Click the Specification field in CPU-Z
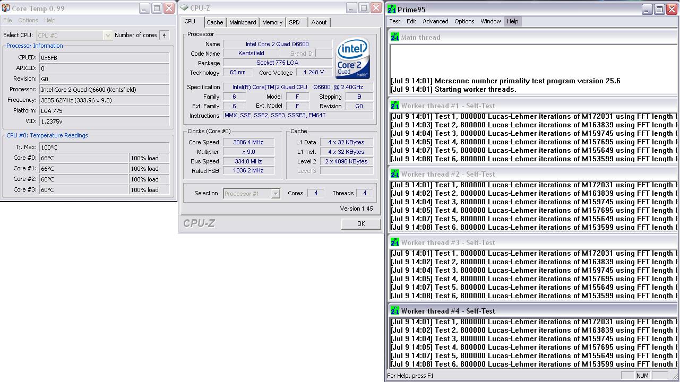680x382 pixels. (x=298, y=87)
